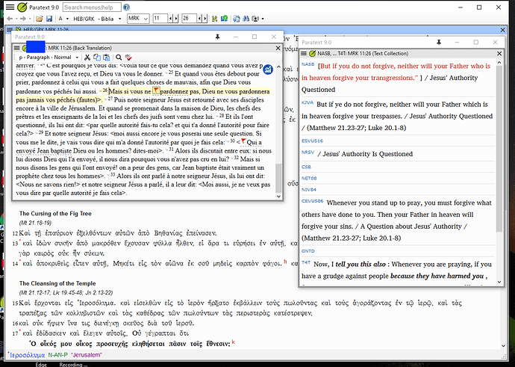Viewport: 515px width, 367px height.
Task: Open the red flag note in verse 26
Action: pos(157,90)
